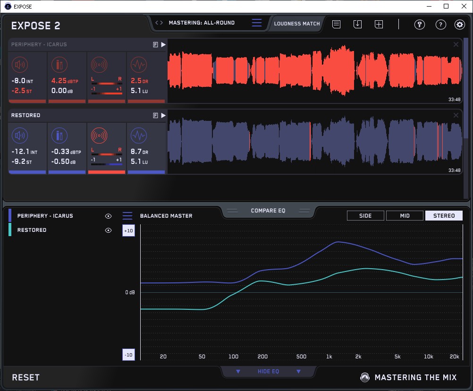Toggle Loudness Match on
The image size is (473, 391).
tap(297, 23)
